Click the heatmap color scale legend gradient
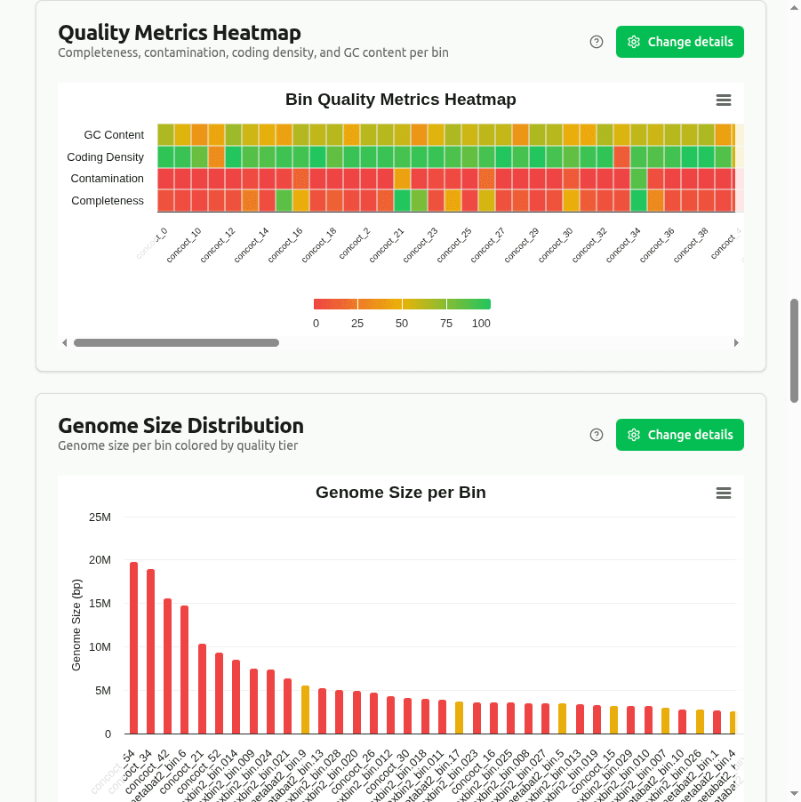 tap(401, 302)
